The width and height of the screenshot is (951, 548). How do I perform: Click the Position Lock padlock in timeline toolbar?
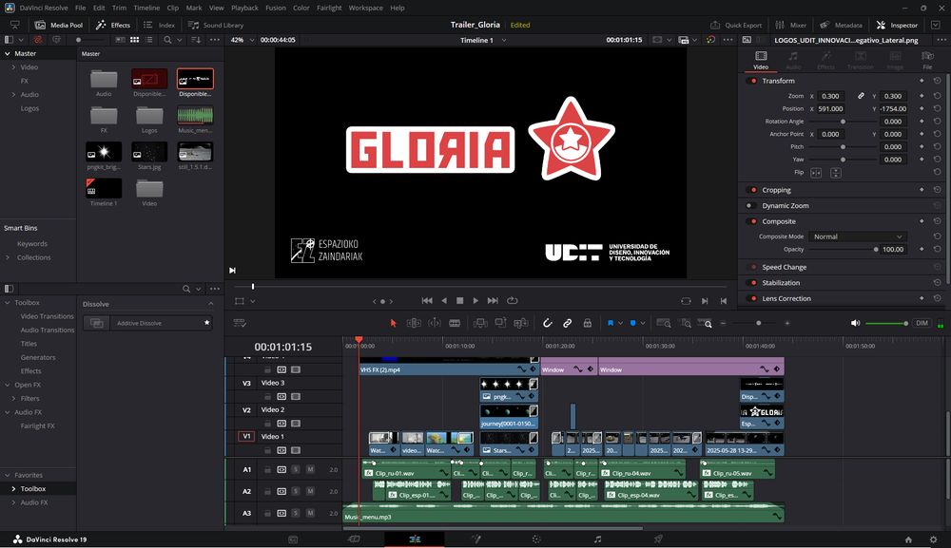587,323
